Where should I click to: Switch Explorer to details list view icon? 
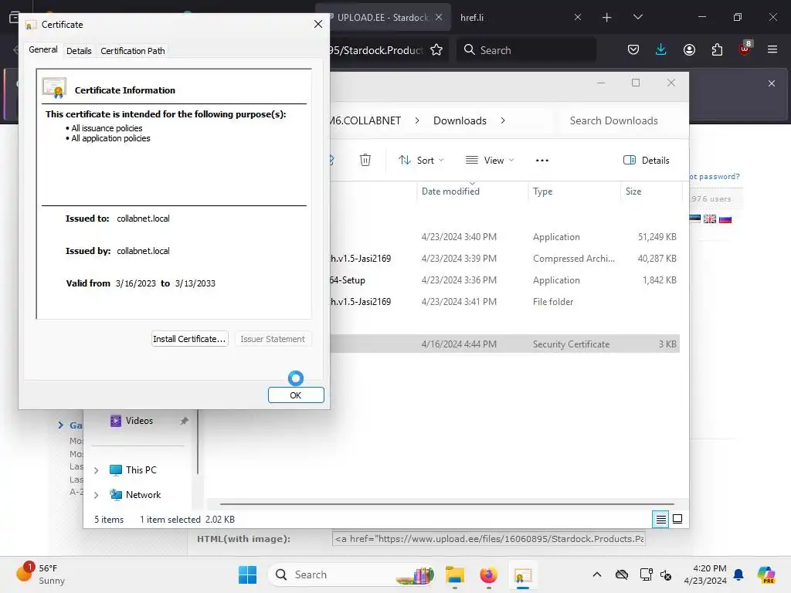[x=661, y=519]
